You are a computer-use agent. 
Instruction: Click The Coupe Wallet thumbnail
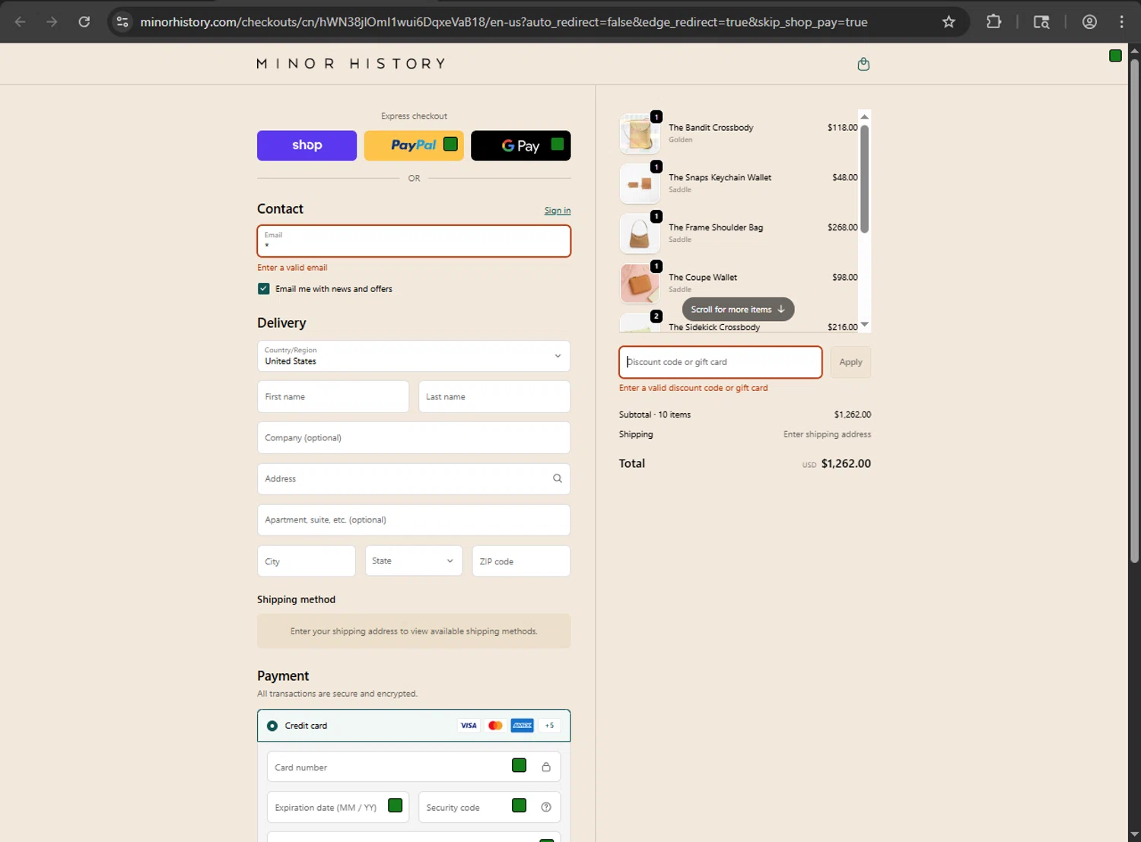tap(640, 284)
